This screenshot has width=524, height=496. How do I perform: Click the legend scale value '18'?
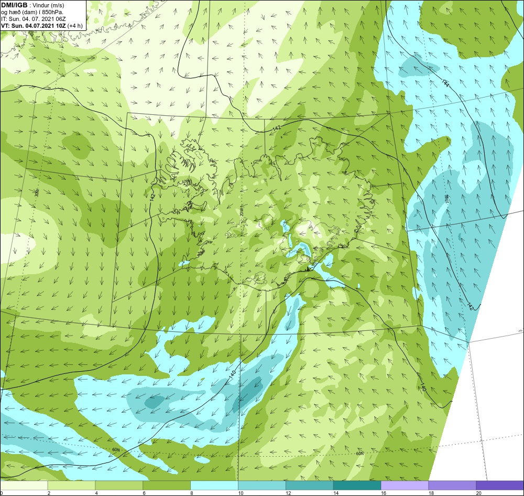431,493
